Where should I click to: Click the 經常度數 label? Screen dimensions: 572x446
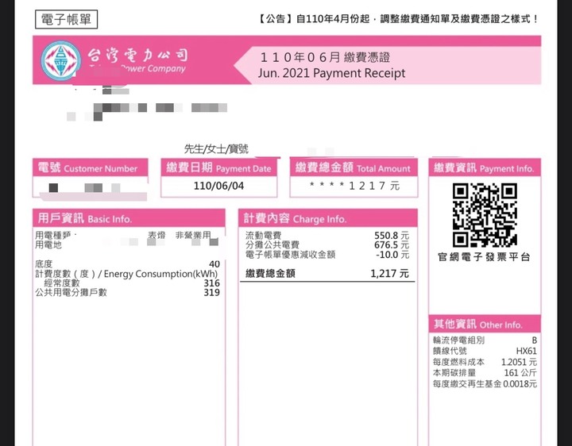[62, 283]
